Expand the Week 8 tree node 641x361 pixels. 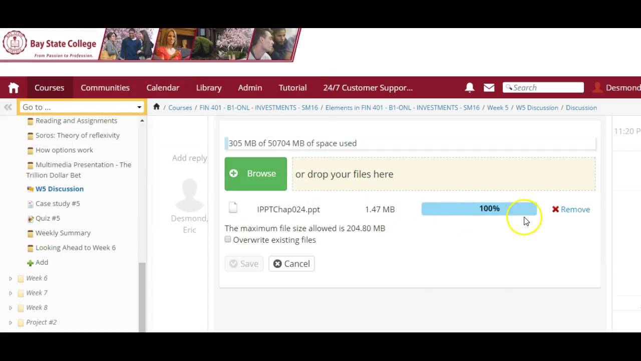point(11,308)
